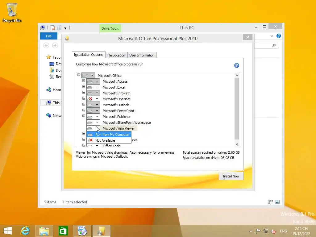Image resolution: width=316 pixels, height=237 pixels.
Task: Open Action Center flag in system tray
Action: coord(258,231)
